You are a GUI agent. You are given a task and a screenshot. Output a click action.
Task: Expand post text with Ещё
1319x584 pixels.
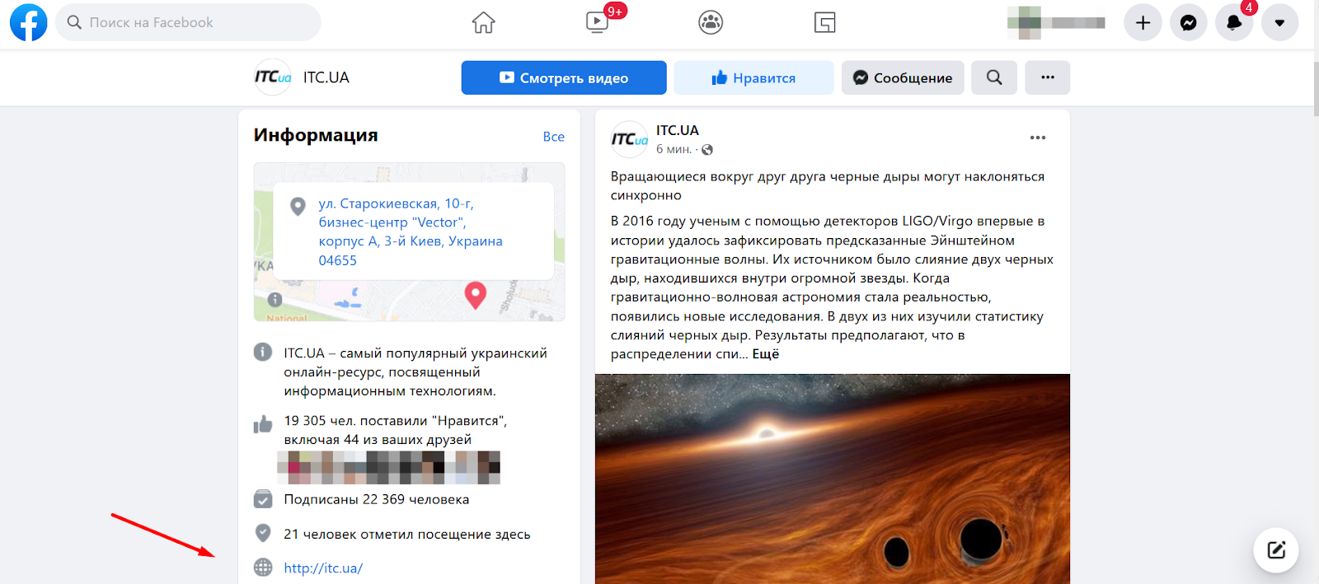(766, 354)
